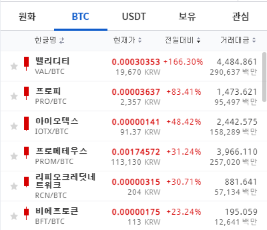The image size is (267, 230).
Task: Click favorite star next to 리피오크레딧네트워크
Action: point(14,186)
